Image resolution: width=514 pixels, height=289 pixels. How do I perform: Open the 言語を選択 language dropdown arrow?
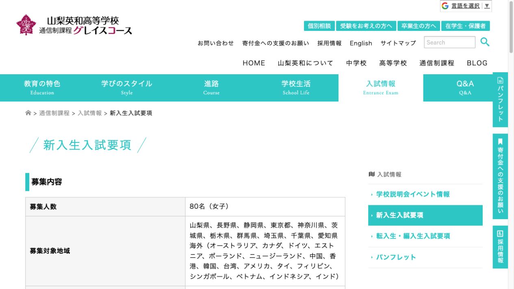click(x=487, y=6)
